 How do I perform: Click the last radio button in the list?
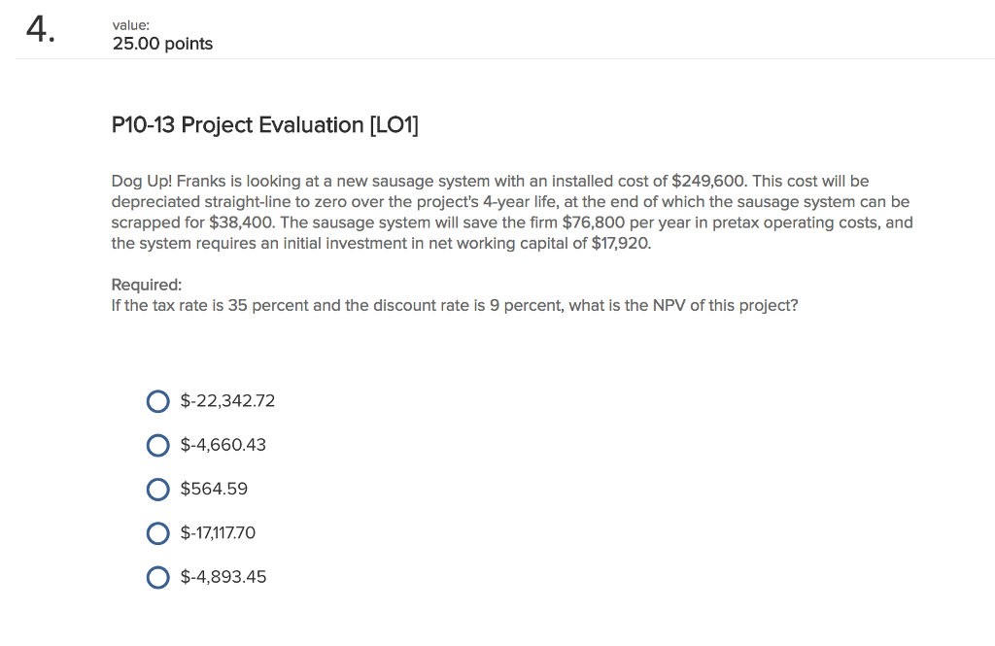(x=158, y=577)
